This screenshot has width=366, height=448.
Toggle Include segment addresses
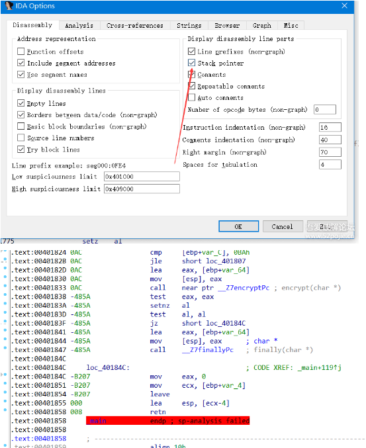tap(21, 63)
